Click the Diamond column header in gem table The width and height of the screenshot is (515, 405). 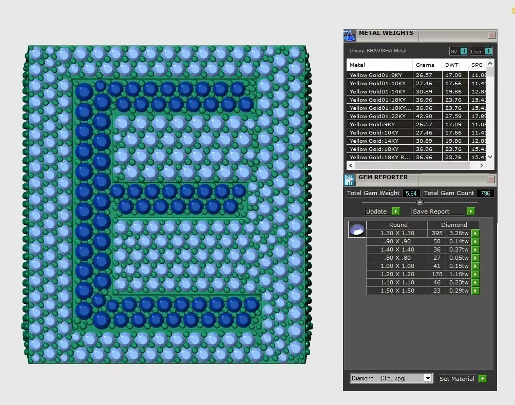tap(453, 225)
